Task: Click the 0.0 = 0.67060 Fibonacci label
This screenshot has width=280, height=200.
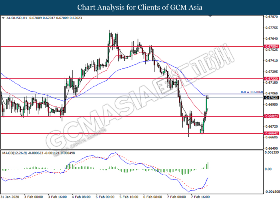Action: tap(252, 92)
